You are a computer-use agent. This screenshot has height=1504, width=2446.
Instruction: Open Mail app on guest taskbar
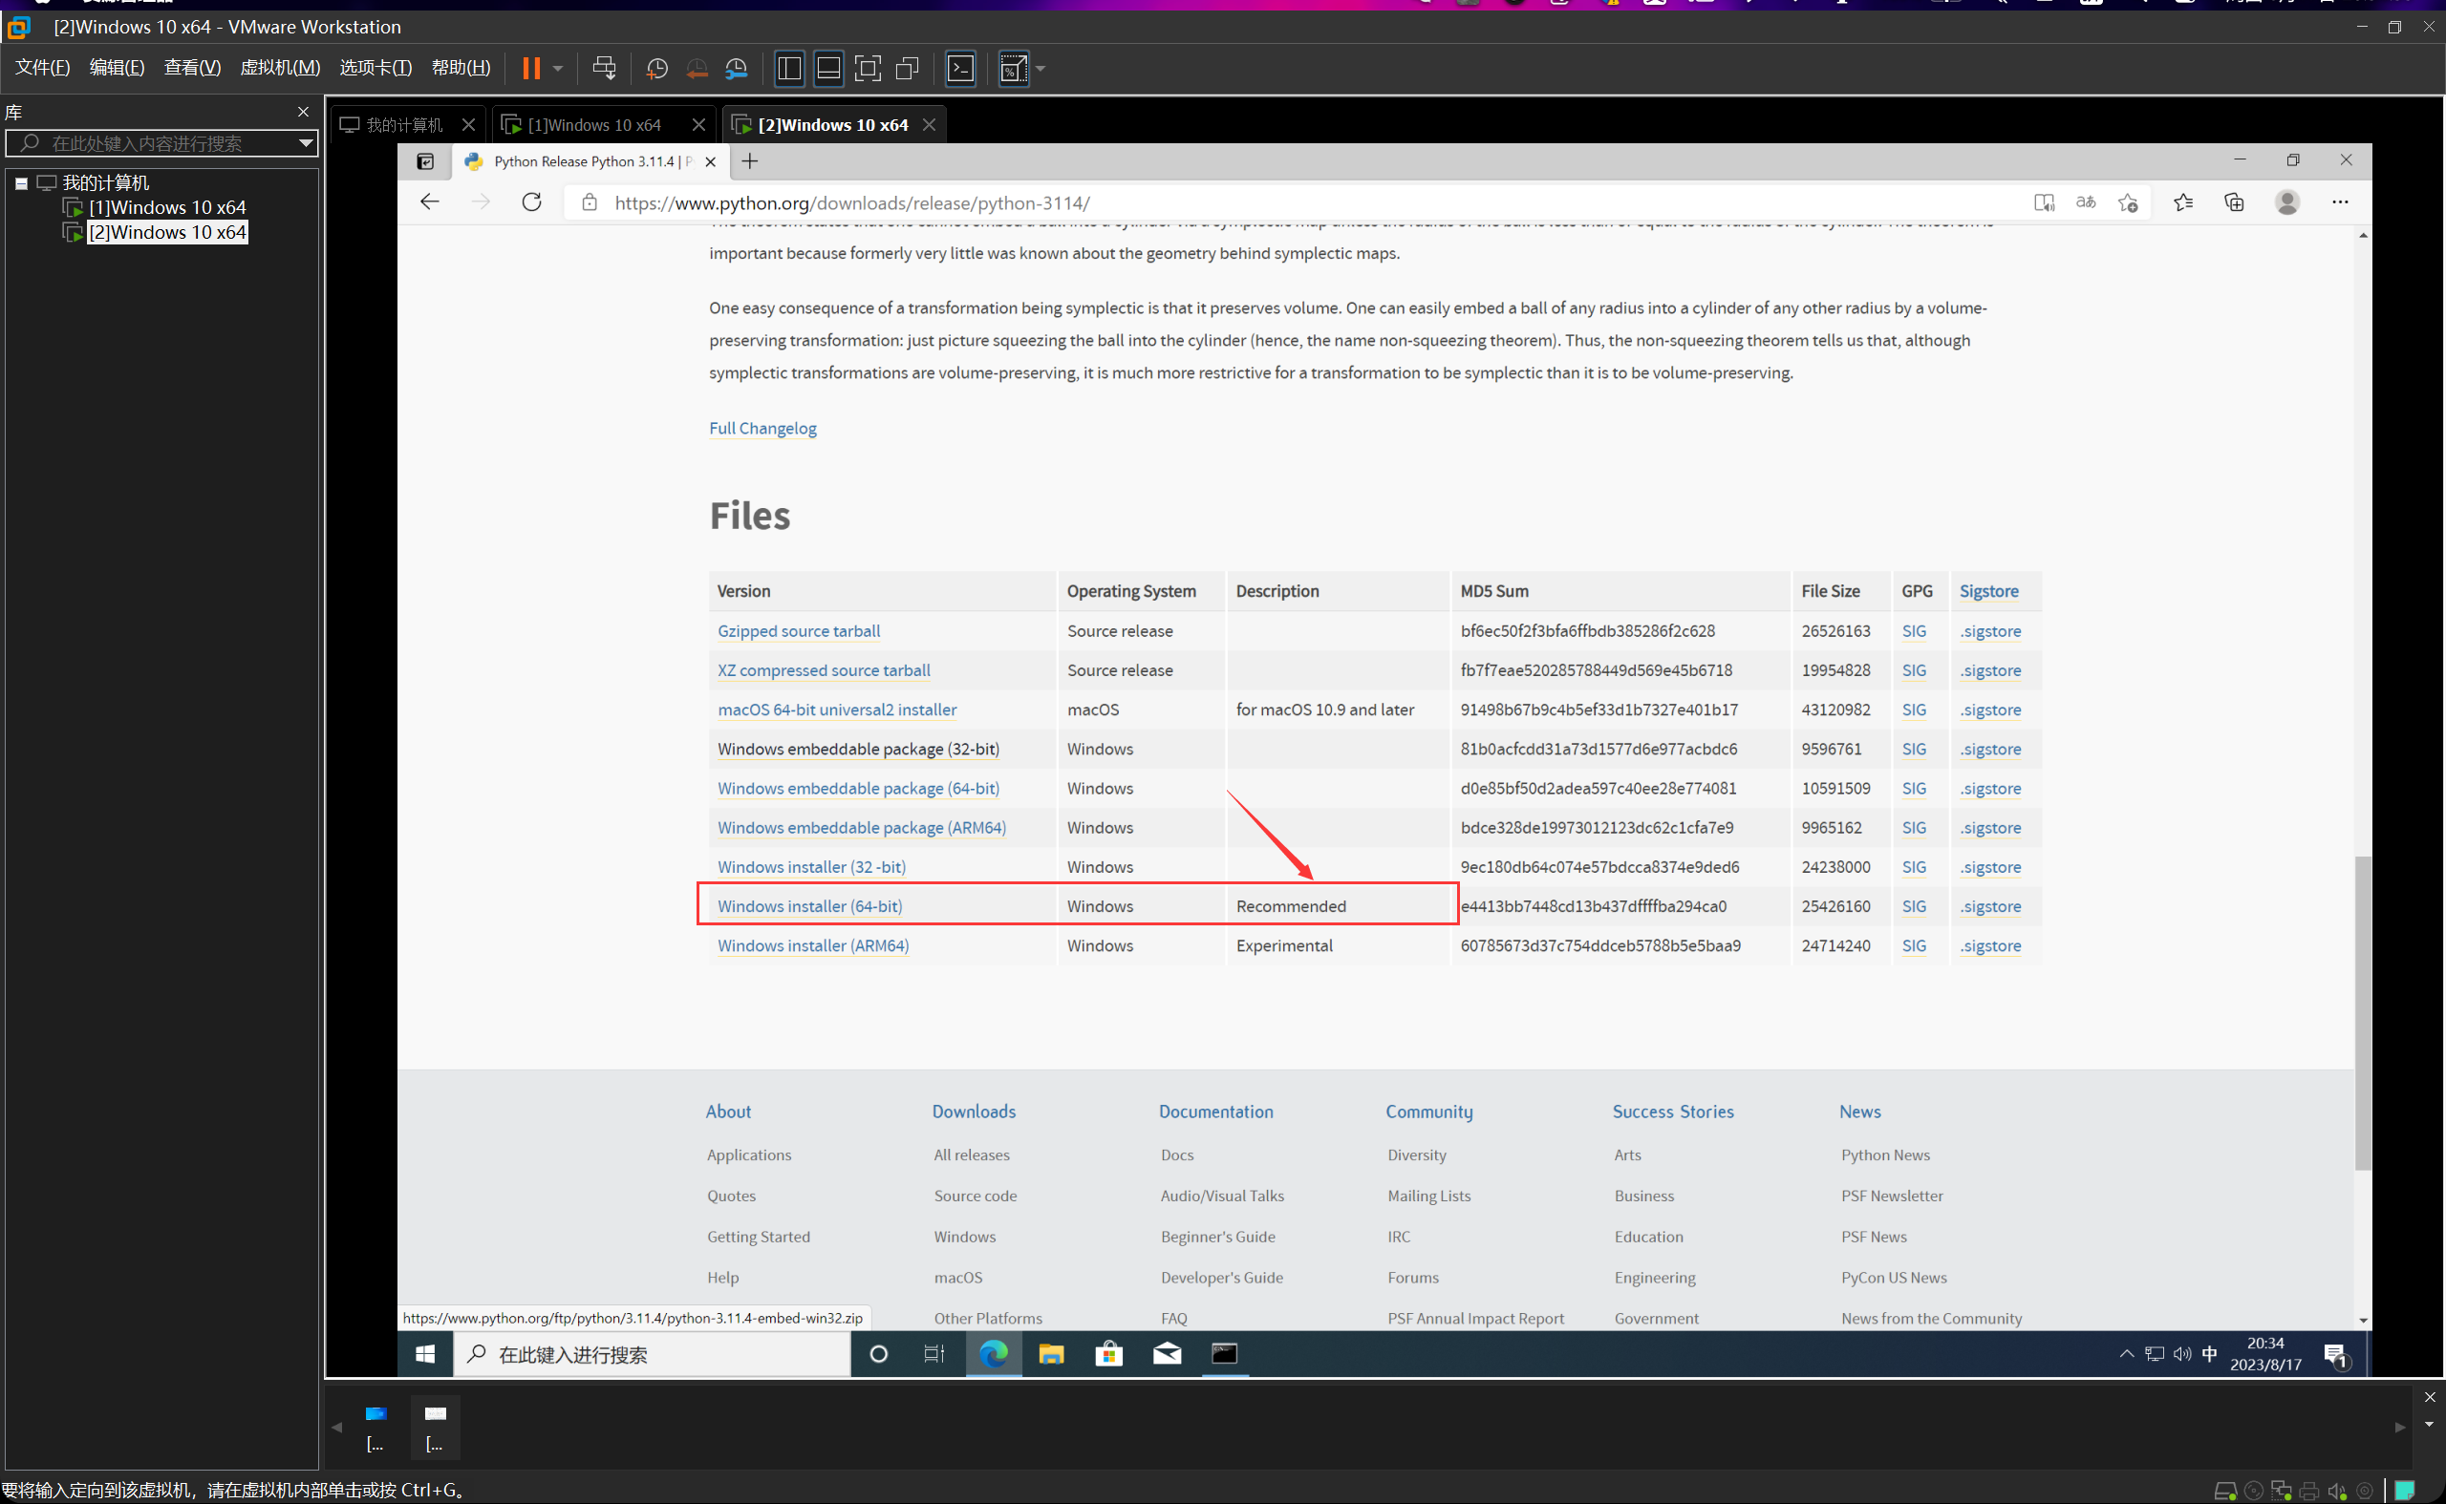click(x=1167, y=1354)
